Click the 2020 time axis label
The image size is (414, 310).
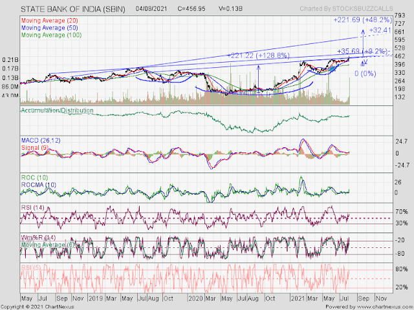coord(195,298)
